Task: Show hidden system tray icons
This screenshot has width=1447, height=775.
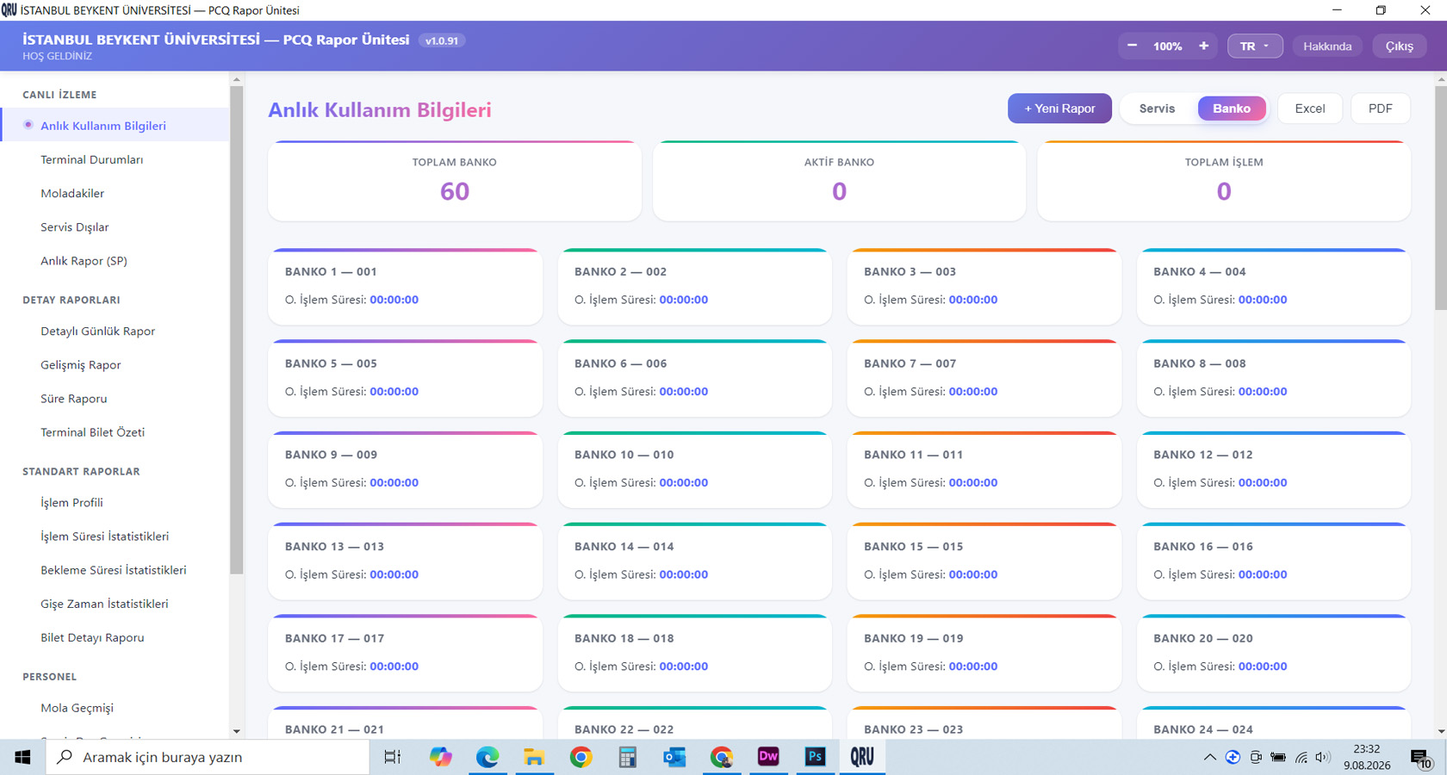Action: [1210, 758]
